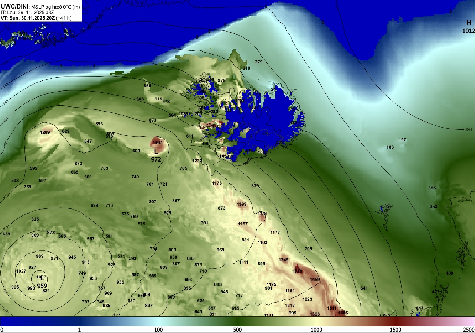Screen dimensions: 475x333
Task: Click the height value 611 west of Iceland
Action: 190,136
